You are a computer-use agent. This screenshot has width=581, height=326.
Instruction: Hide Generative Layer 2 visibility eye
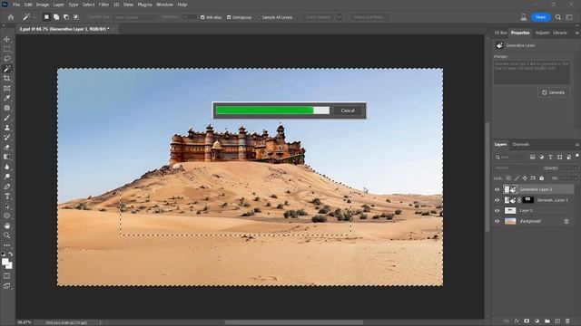497,189
